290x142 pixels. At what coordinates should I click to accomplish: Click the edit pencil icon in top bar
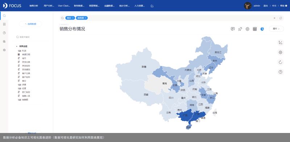(152, 6)
